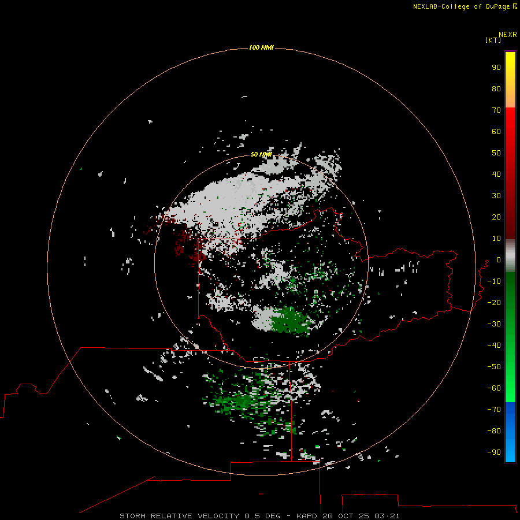Click the 60 value on velocity scale

click(496, 131)
